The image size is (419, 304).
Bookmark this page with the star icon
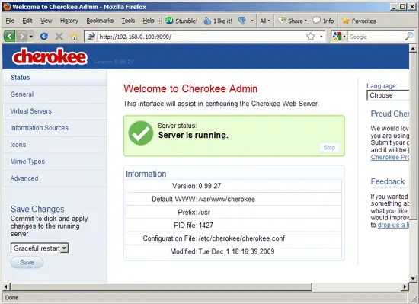pyautogui.click(x=311, y=37)
